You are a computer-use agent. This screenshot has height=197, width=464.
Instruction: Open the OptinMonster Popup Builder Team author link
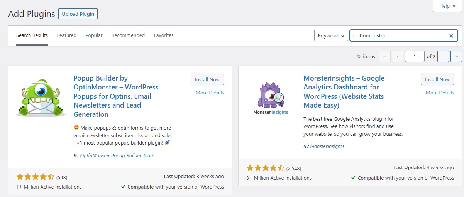click(x=117, y=156)
